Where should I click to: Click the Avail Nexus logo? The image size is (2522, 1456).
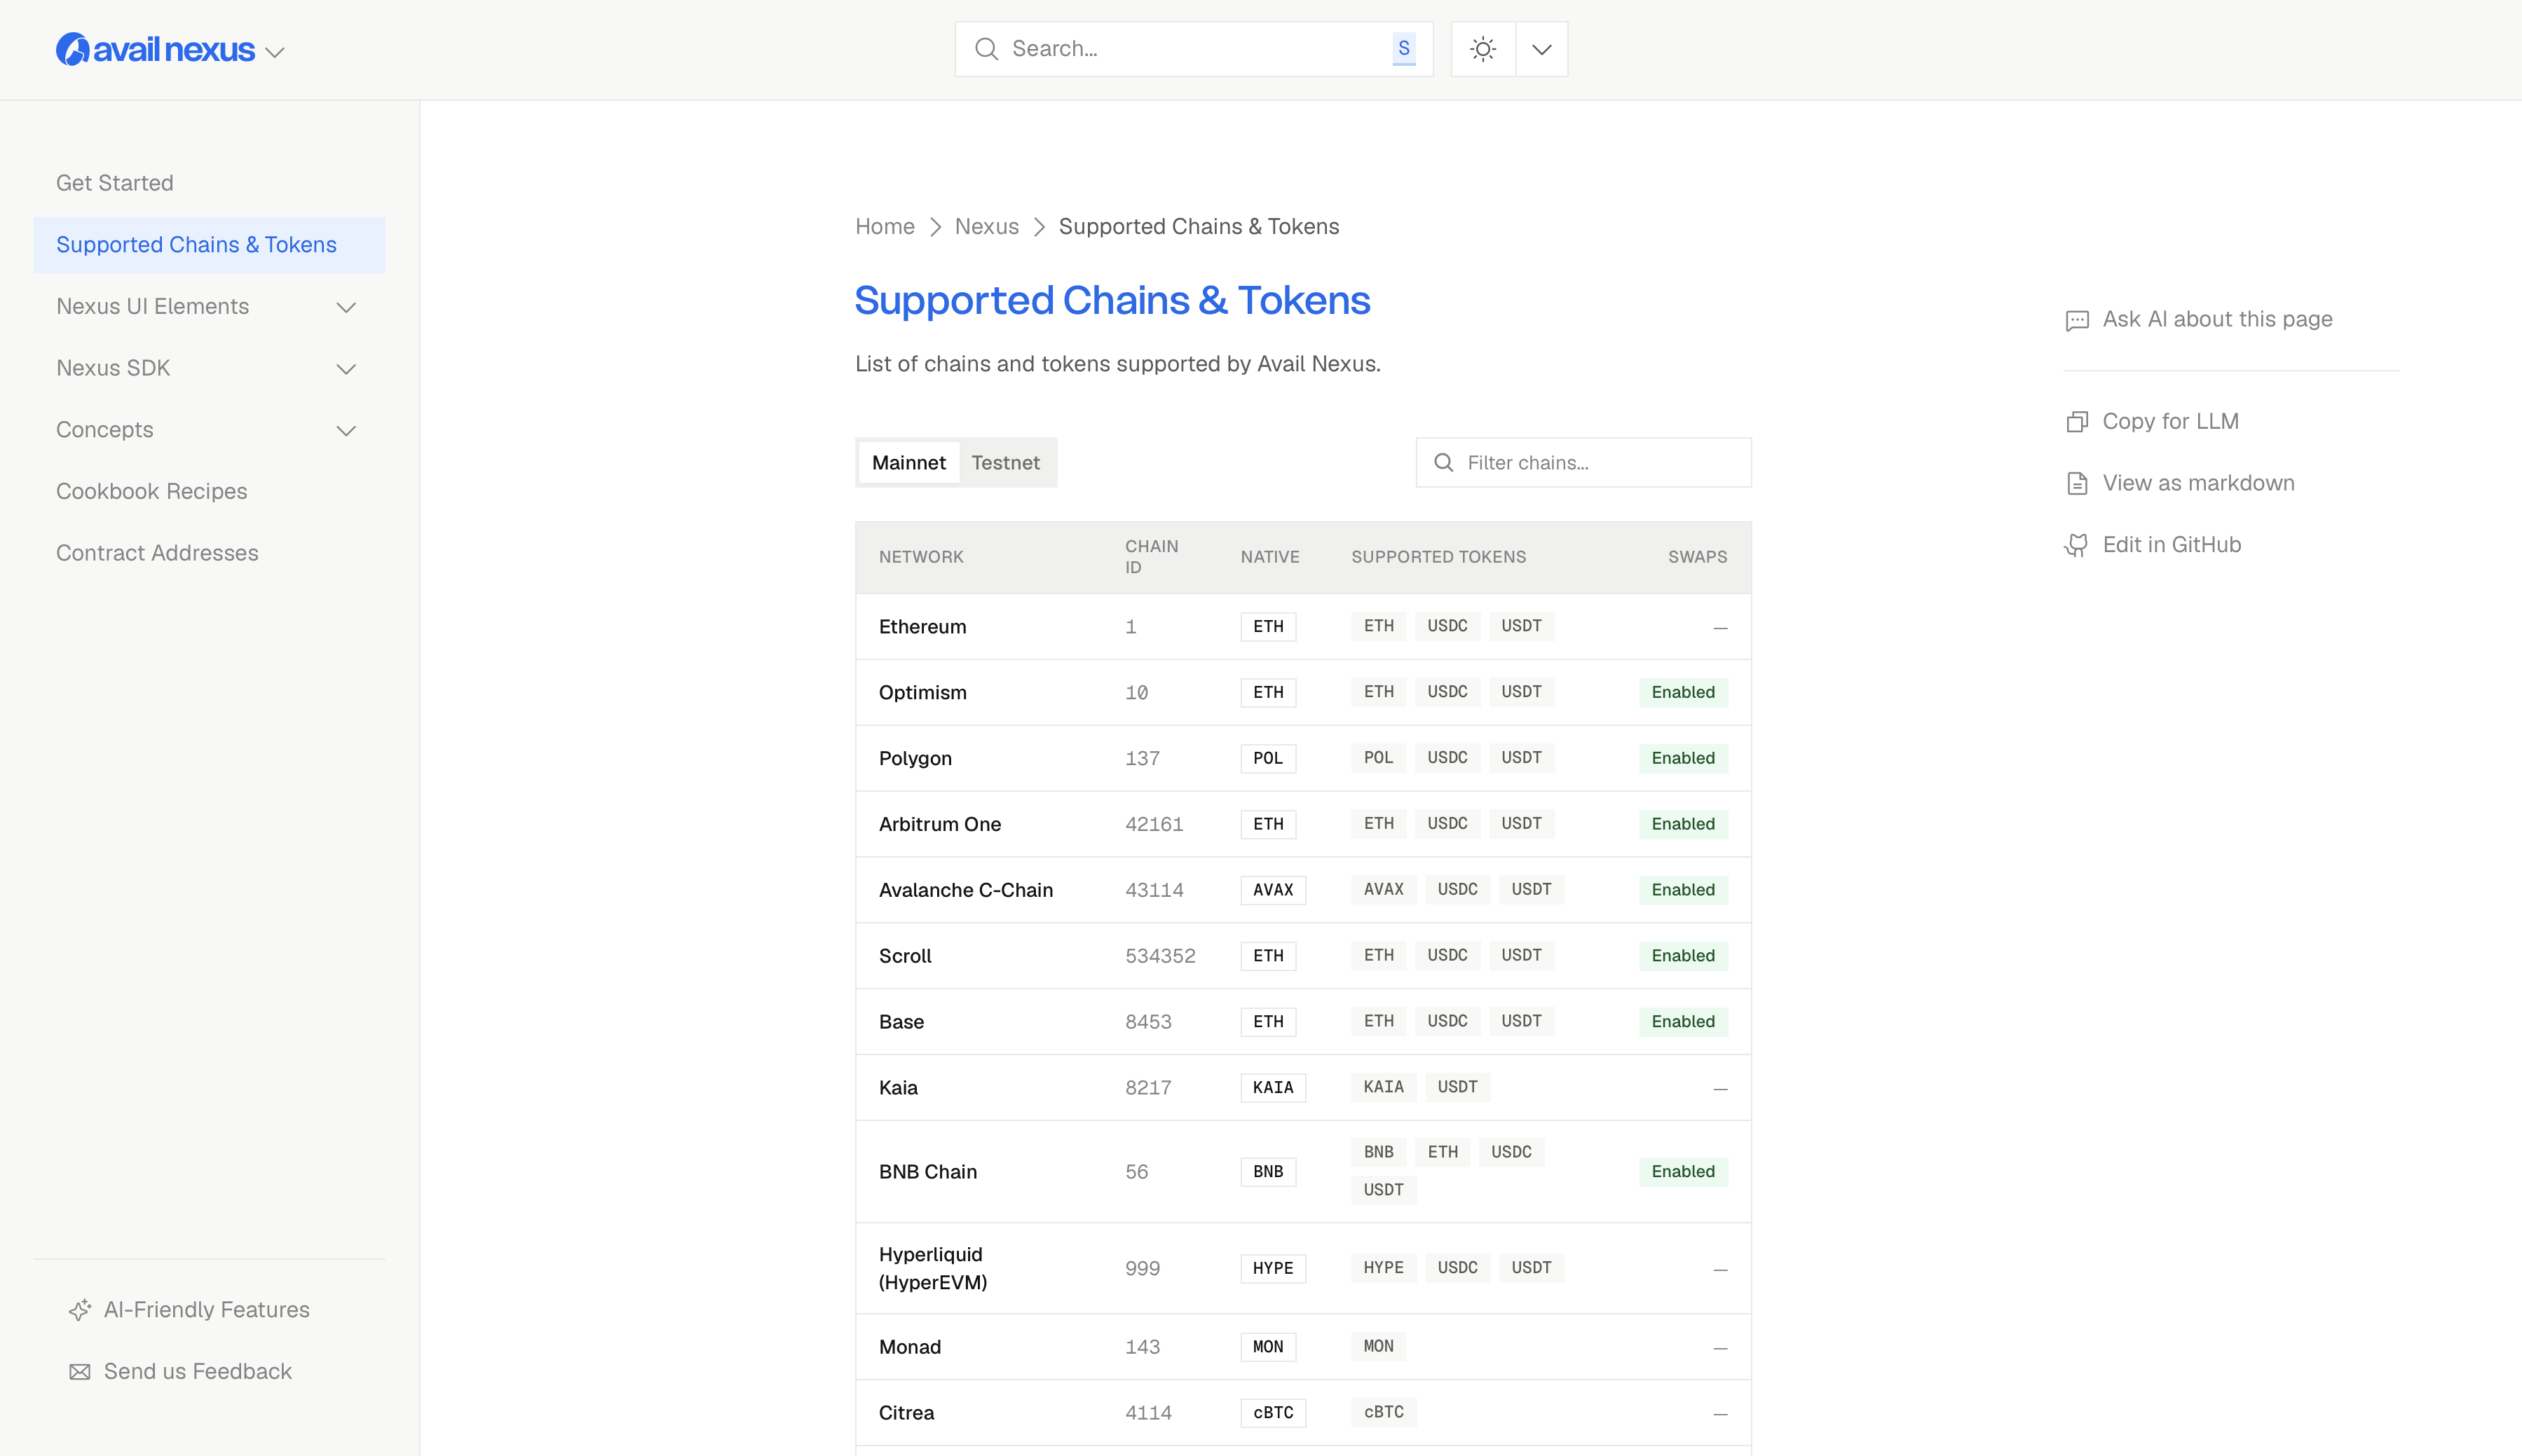pyautogui.click(x=155, y=49)
